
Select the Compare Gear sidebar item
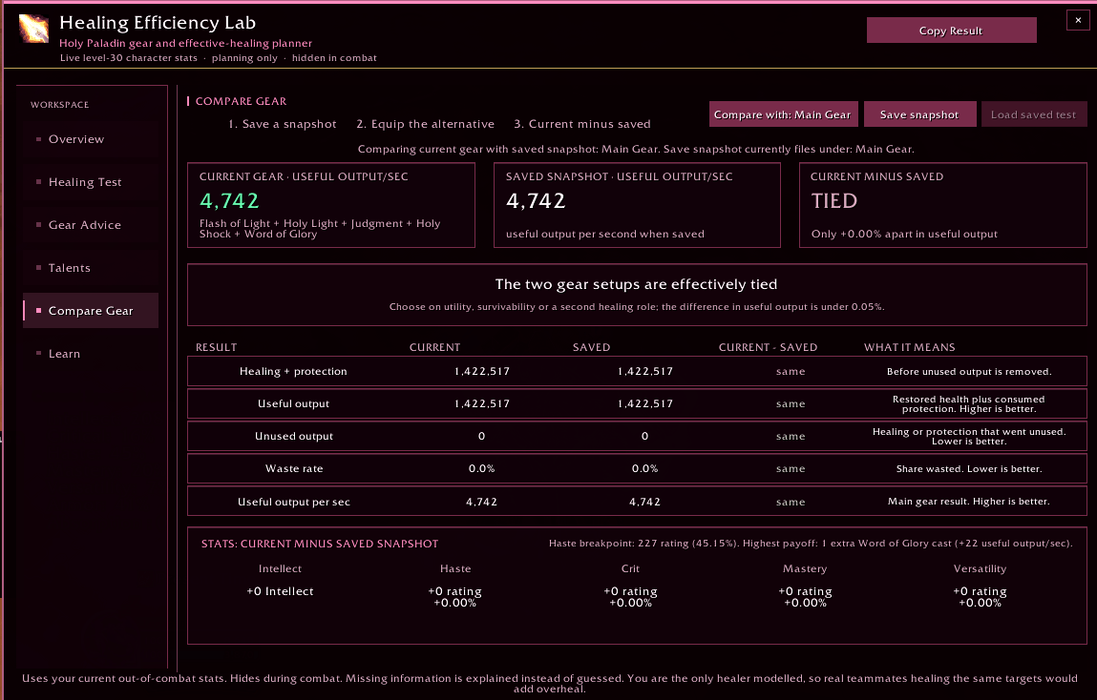pos(91,311)
